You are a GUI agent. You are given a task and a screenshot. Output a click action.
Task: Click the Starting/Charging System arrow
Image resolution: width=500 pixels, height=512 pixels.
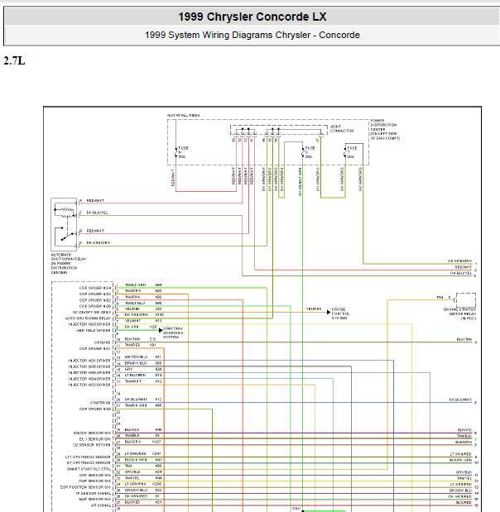161,330
